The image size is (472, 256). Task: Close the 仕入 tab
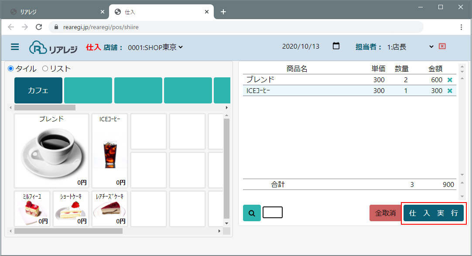click(206, 12)
